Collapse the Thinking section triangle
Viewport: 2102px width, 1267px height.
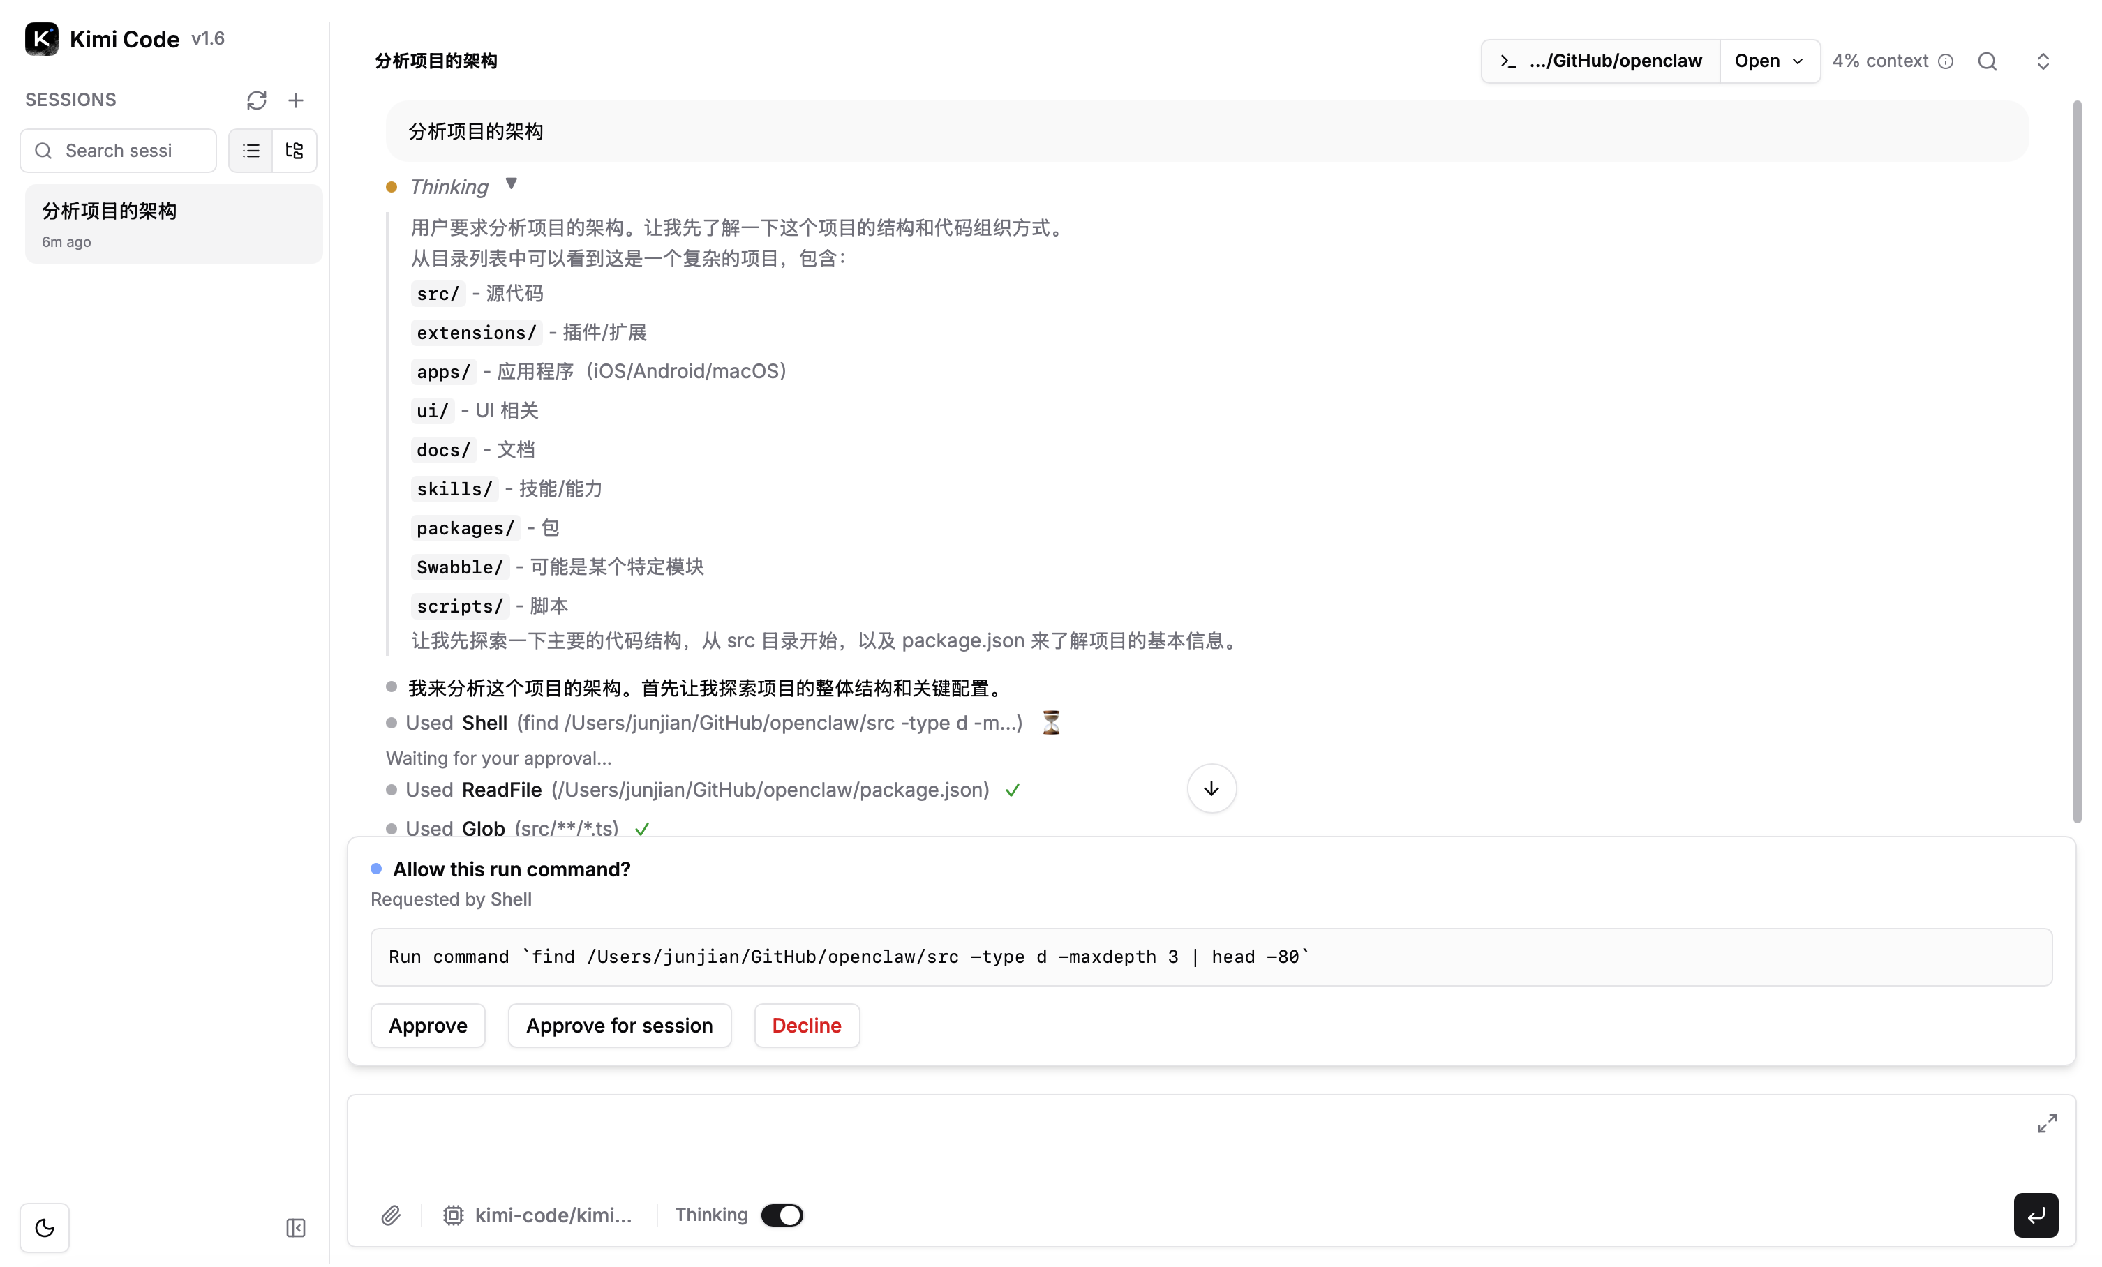tap(511, 184)
